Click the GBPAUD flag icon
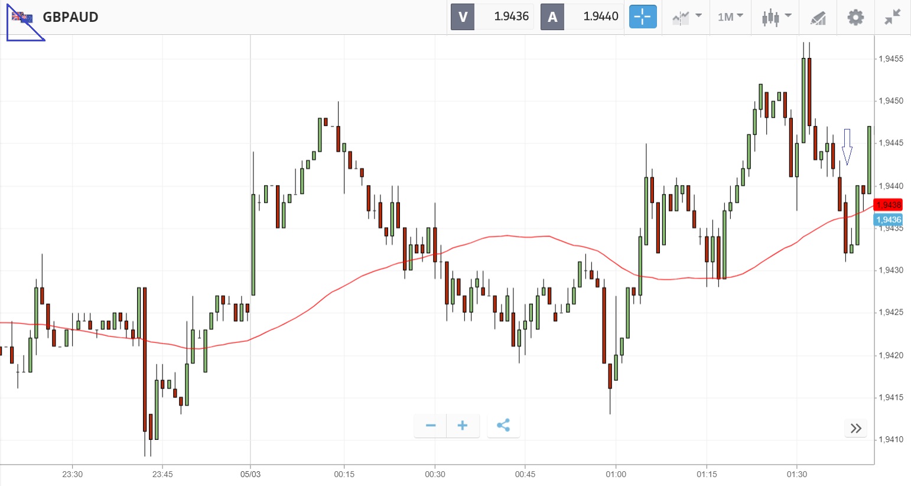This screenshot has width=911, height=486. pos(22,17)
